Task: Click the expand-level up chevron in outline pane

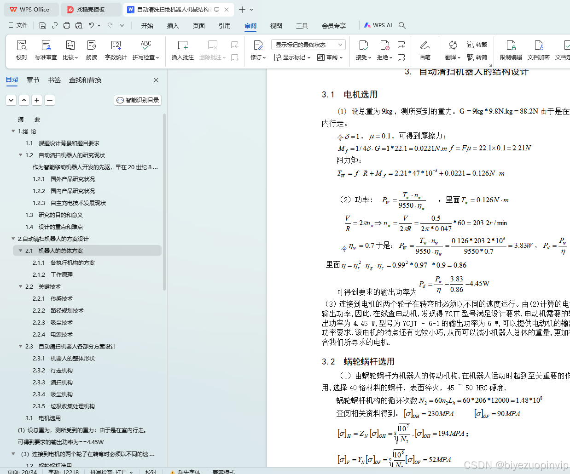Action: (24, 100)
